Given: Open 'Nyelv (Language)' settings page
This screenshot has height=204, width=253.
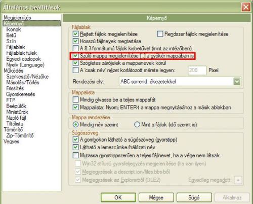Looking at the screenshot, I should 25,65.
